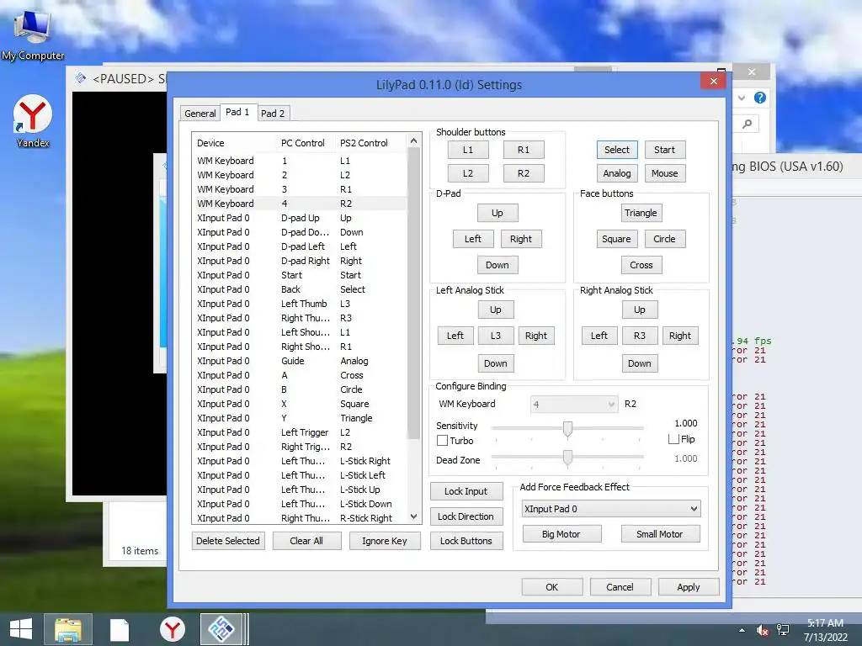Bind the R2 shoulder button
The width and height of the screenshot is (862, 646).
[524, 173]
